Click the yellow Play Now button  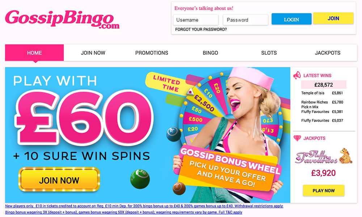click(323, 191)
